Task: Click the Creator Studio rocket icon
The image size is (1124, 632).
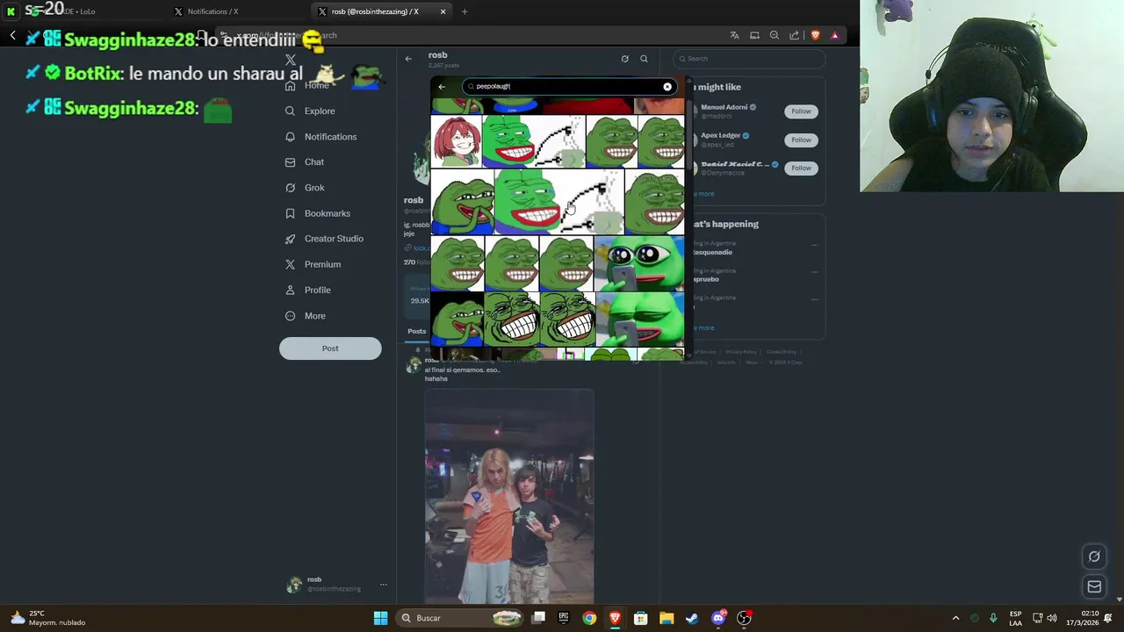Action: point(290,239)
